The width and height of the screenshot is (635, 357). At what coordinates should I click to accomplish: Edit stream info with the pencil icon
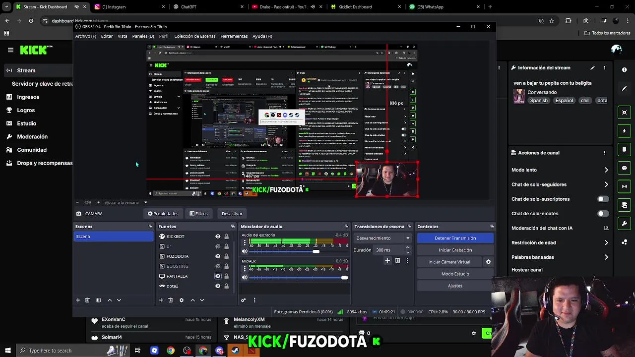tap(592, 67)
